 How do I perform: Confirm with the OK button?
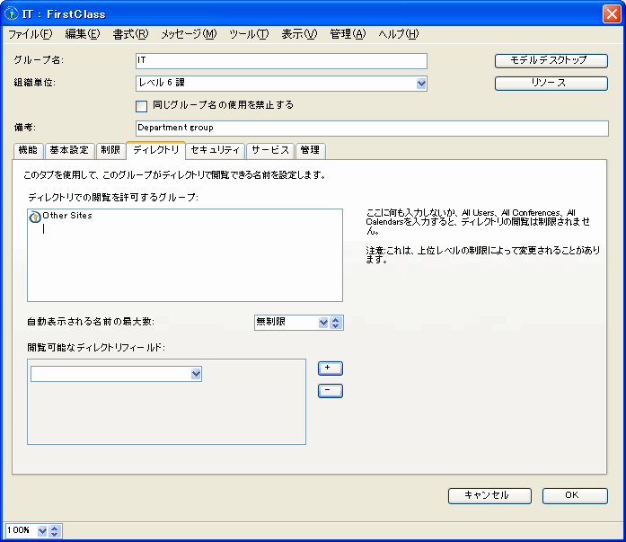click(x=574, y=495)
